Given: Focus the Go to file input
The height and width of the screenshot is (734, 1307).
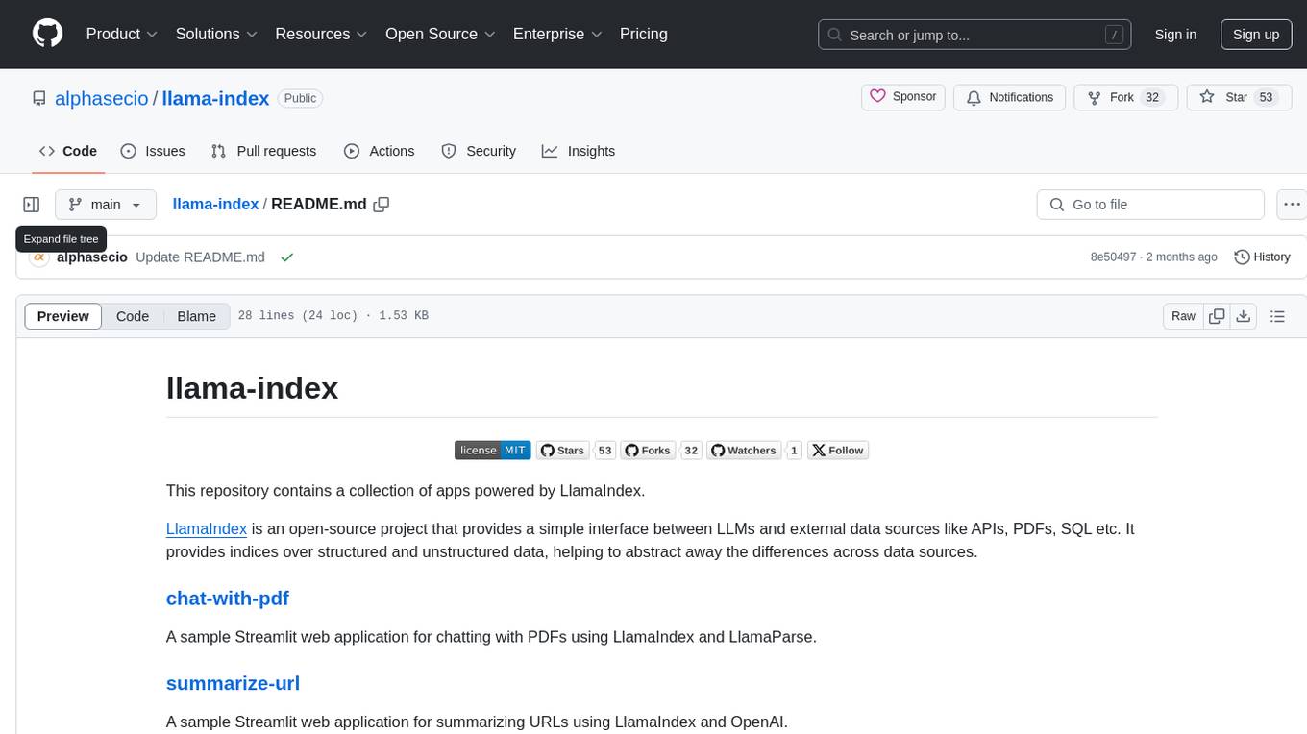Looking at the screenshot, I should coord(1150,205).
